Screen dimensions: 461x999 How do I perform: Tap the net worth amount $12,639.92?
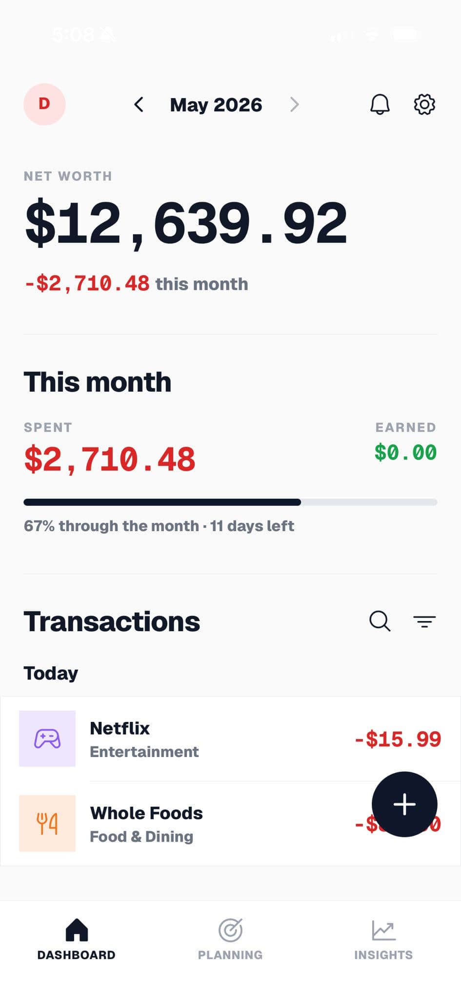pyautogui.click(x=186, y=223)
